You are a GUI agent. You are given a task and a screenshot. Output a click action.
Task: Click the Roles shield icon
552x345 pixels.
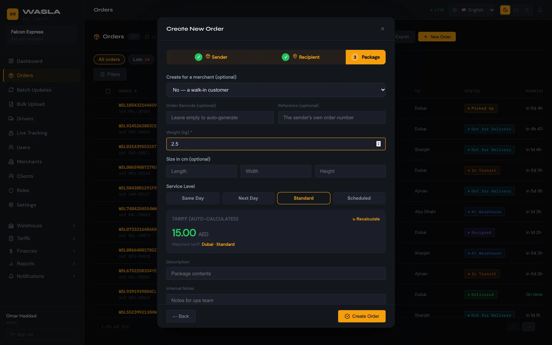[x=11, y=190]
